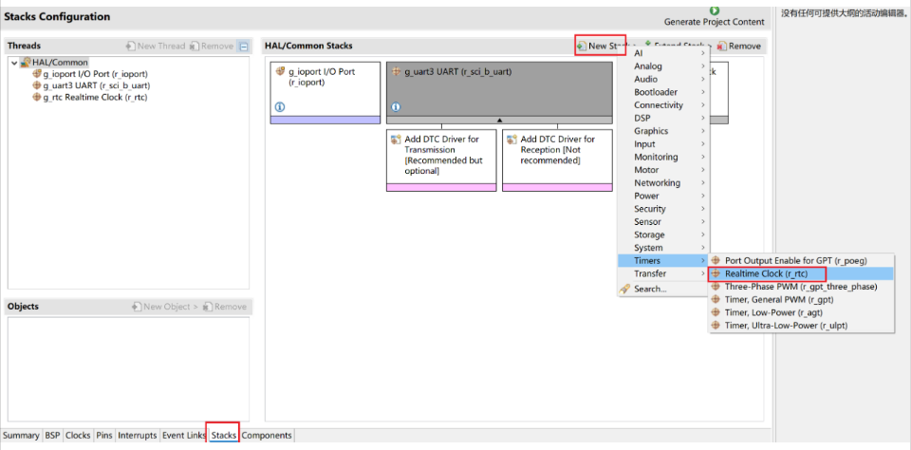Select g_rtc Realtime Clock in Threads tree
Image resolution: width=911 pixels, height=450 pixels.
coord(95,97)
